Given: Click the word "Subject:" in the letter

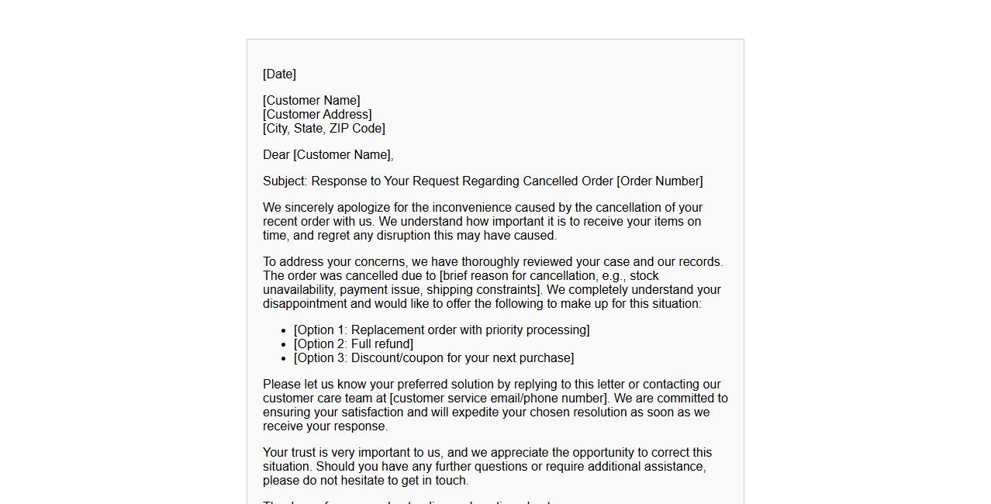Looking at the screenshot, I should (x=285, y=181).
